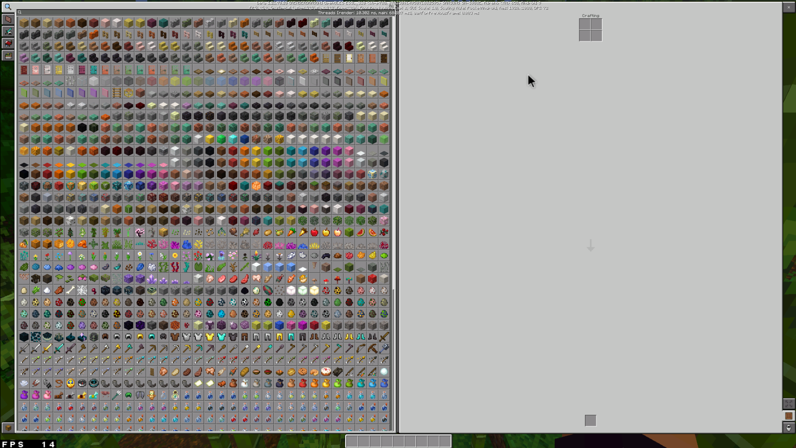Open the Search tab with magnifying glass
Screen dimensions: 796x448
coord(8,7)
